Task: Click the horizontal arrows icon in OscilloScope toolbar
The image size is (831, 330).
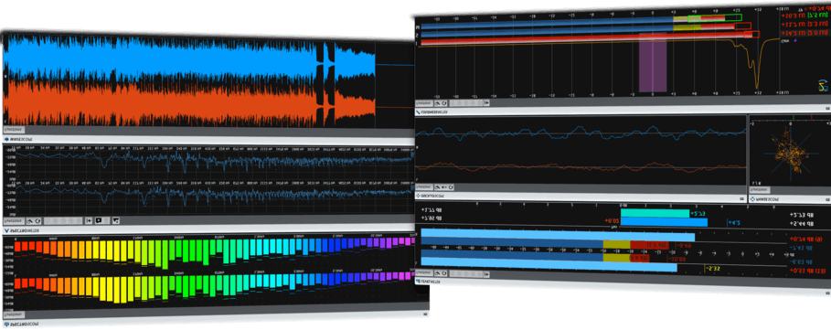Action: (x=444, y=187)
